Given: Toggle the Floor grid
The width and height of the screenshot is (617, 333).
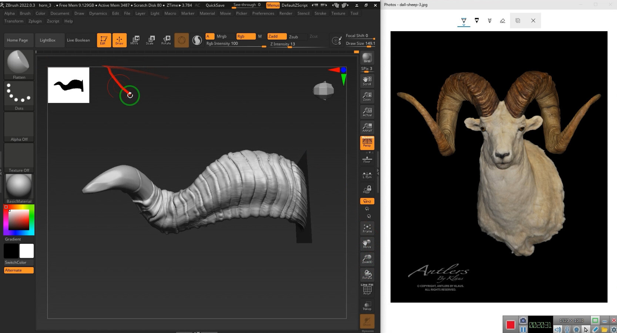Looking at the screenshot, I should [x=367, y=159].
